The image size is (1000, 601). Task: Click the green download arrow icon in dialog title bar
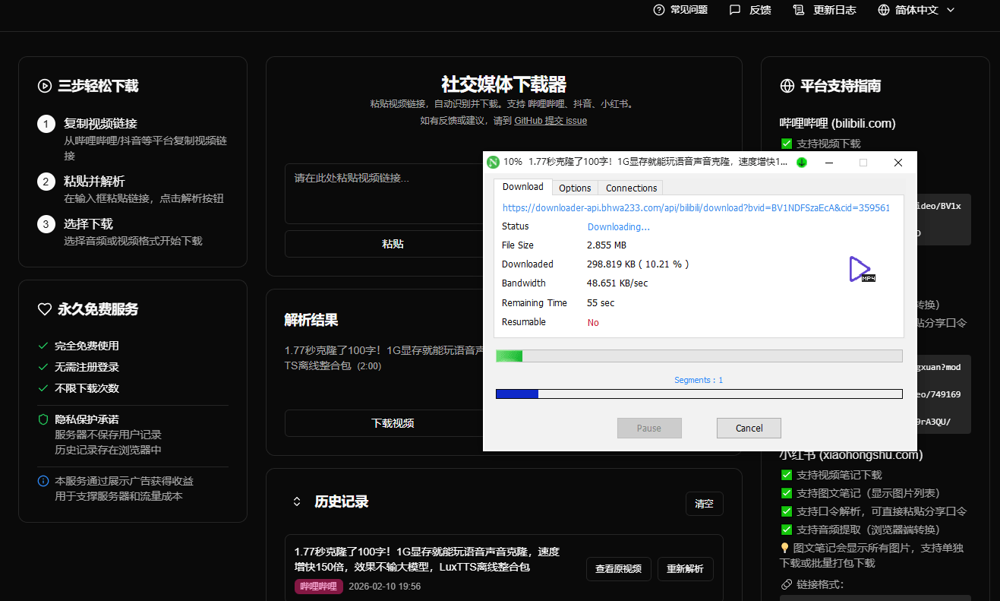[801, 163]
